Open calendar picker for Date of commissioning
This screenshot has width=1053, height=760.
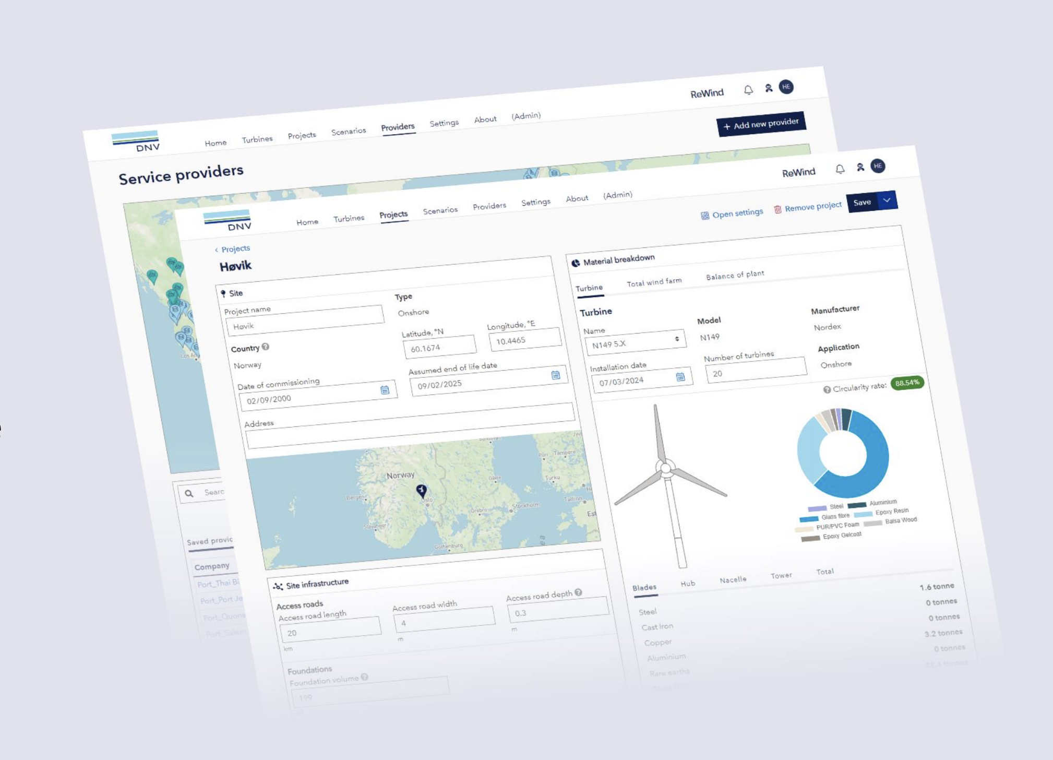tap(385, 390)
